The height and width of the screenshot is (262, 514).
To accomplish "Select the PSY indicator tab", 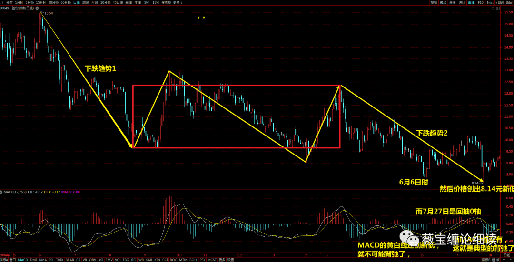I will click(203, 260).
